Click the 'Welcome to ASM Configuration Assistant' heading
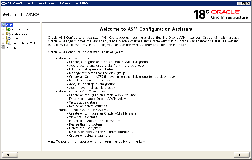The height and width of the screenshot is (160, 252). point(146,29)
